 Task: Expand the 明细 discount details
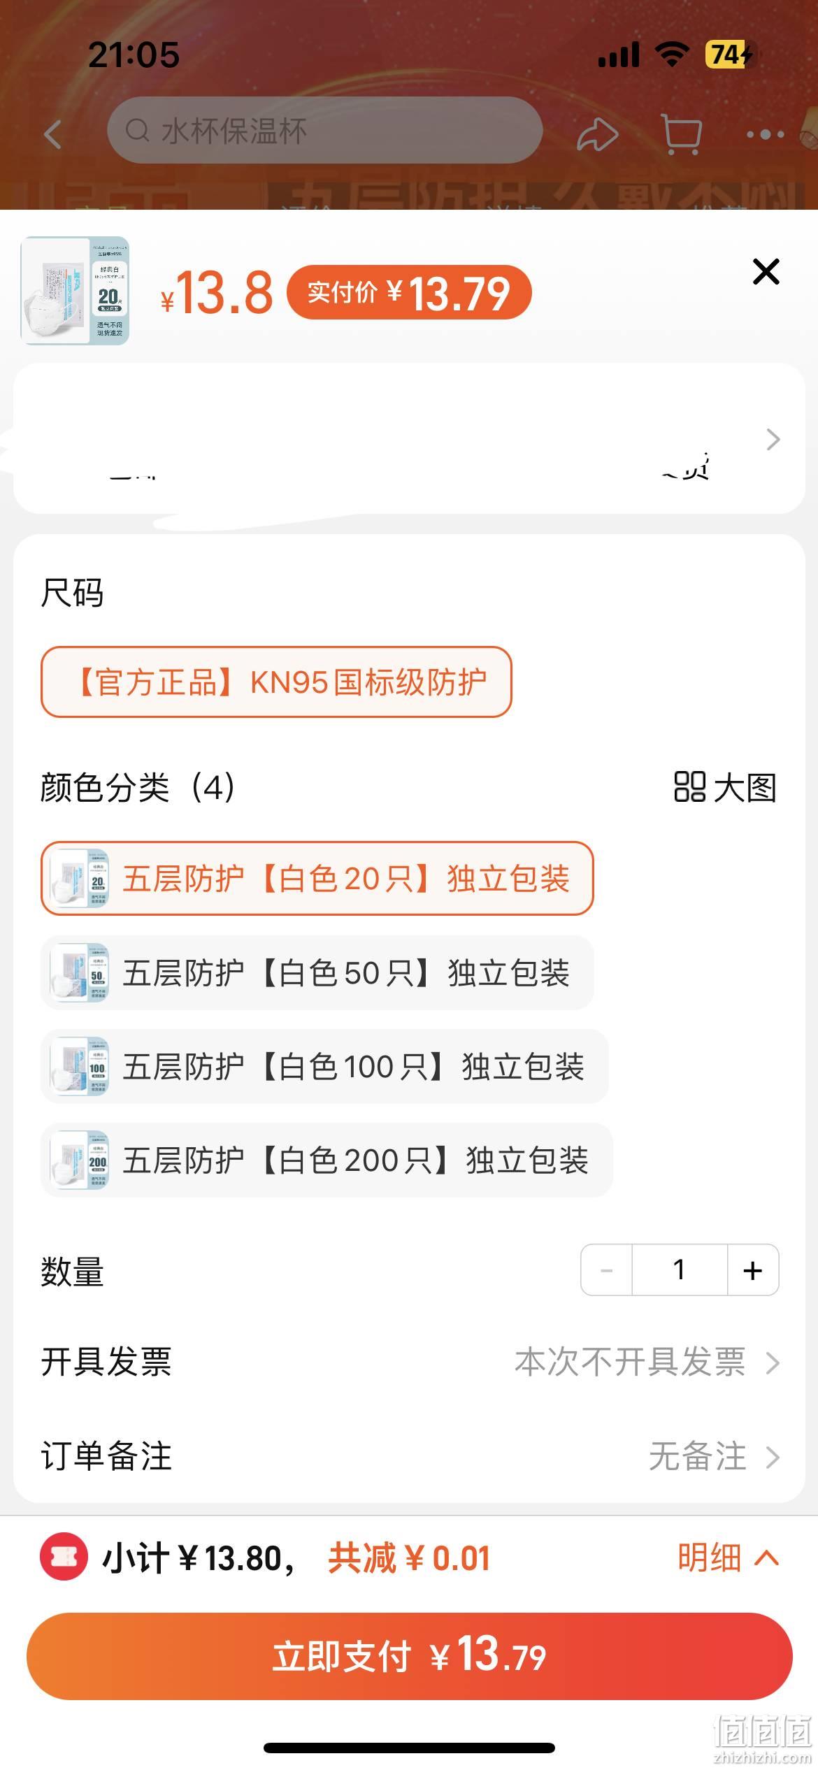[728, 1557]
